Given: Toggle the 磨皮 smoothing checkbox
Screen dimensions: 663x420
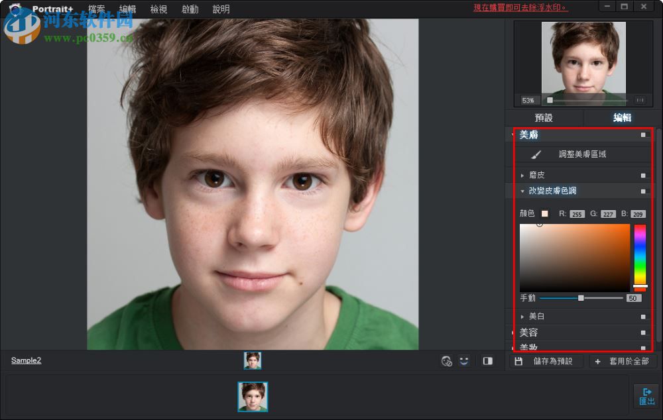Looking at the screenshot, I should click(642, 175).
